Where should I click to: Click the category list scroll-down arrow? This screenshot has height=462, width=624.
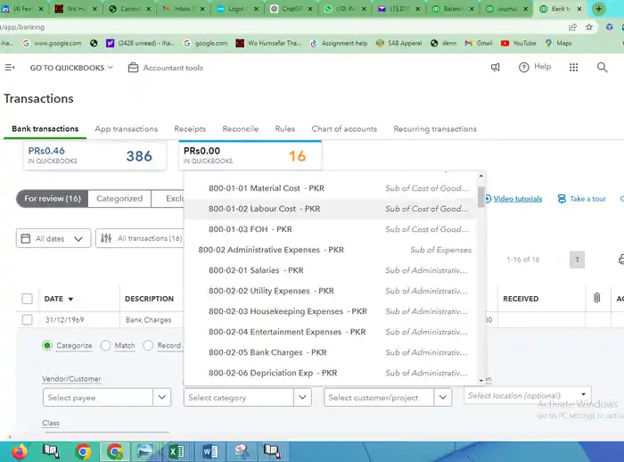(x=481, y=380)
